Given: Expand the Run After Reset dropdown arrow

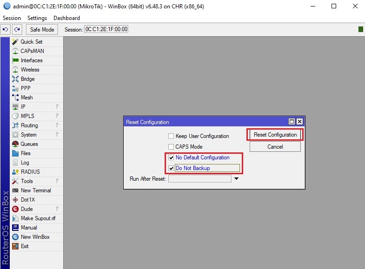Looking at the screenshot, I should (236, 179).
